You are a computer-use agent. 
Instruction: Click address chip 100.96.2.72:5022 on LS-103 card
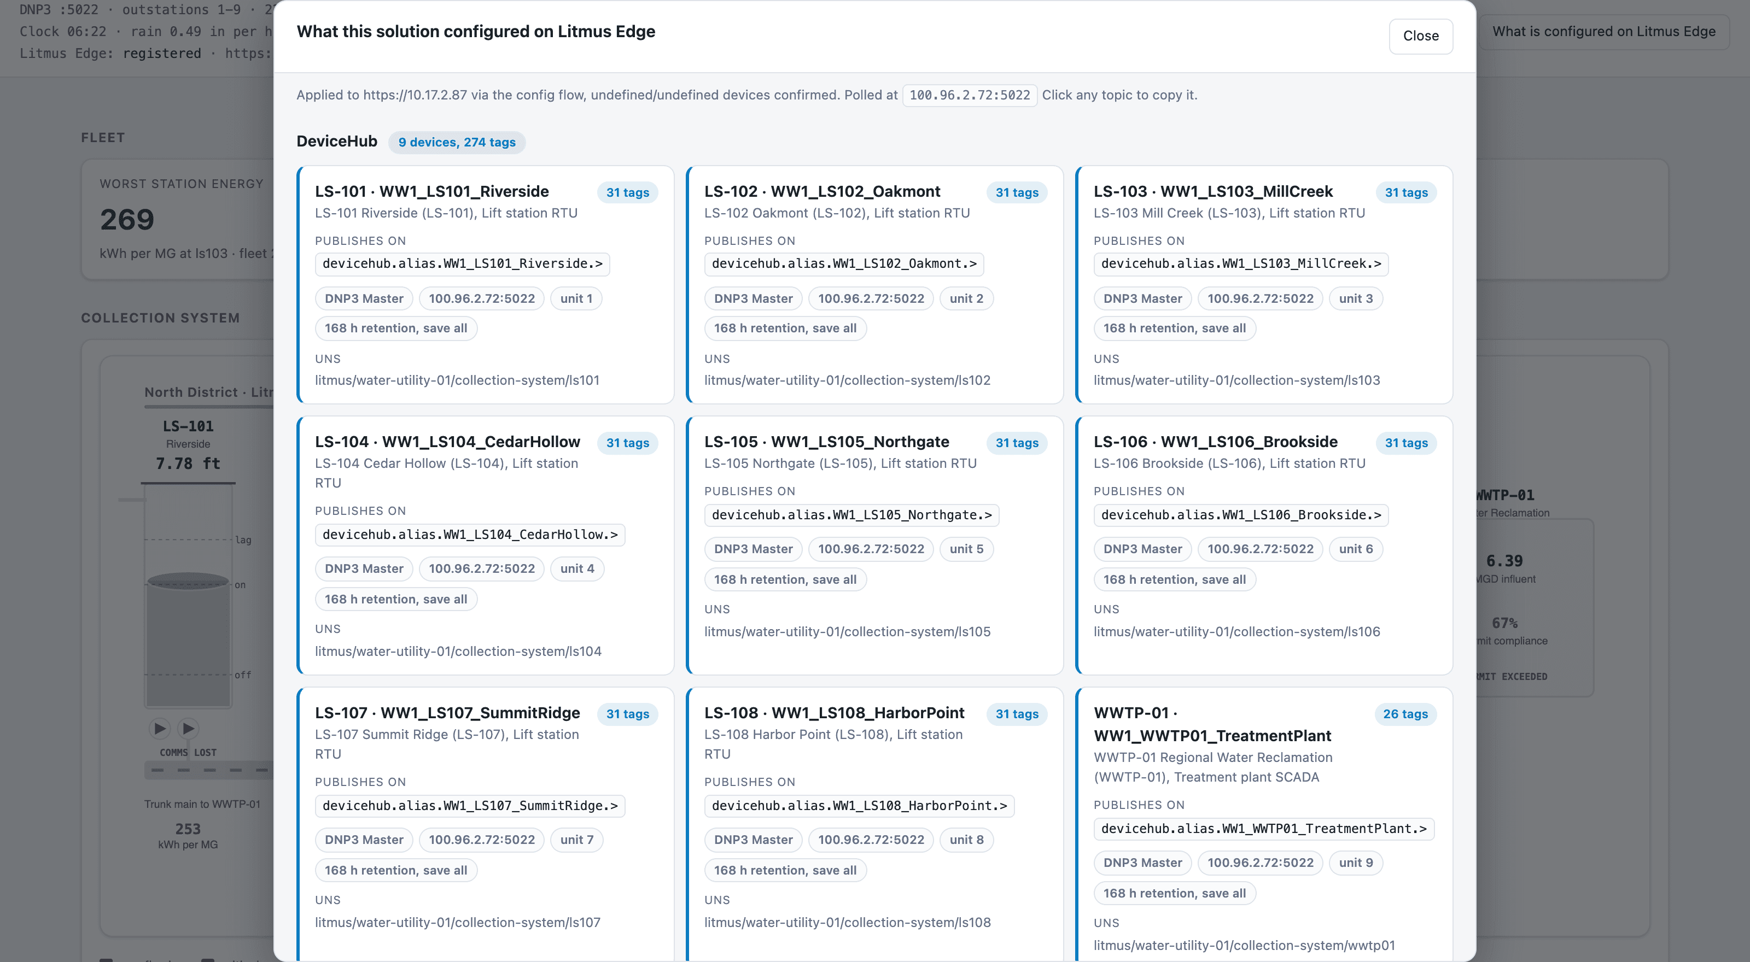[x=1259, y=298]
